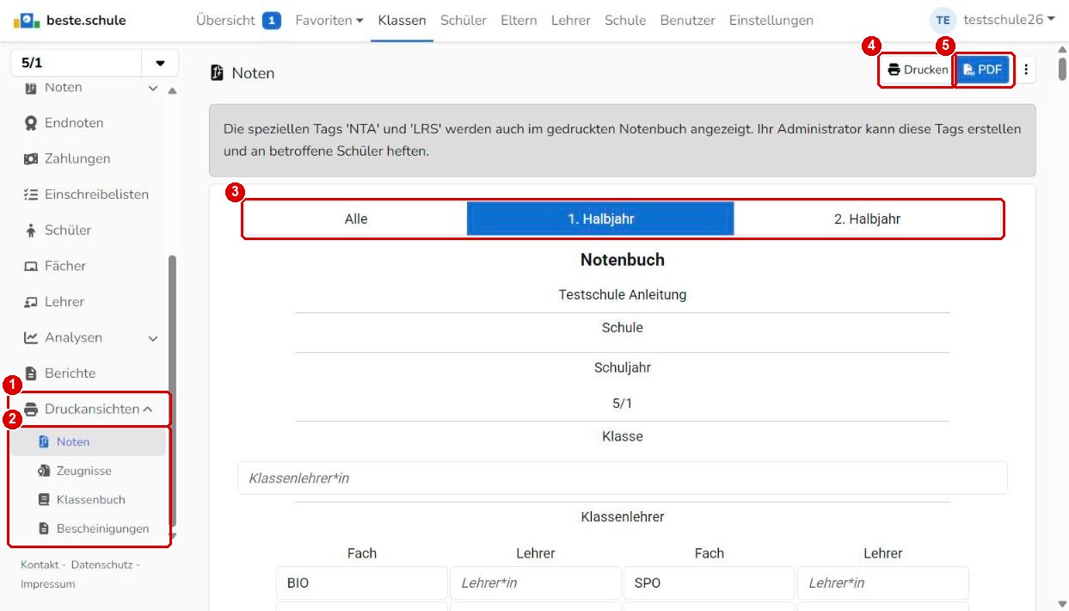Screen dimensions: 1069x611
Task: Select the 1. Halbjahr tab
Action: [600, 219]
